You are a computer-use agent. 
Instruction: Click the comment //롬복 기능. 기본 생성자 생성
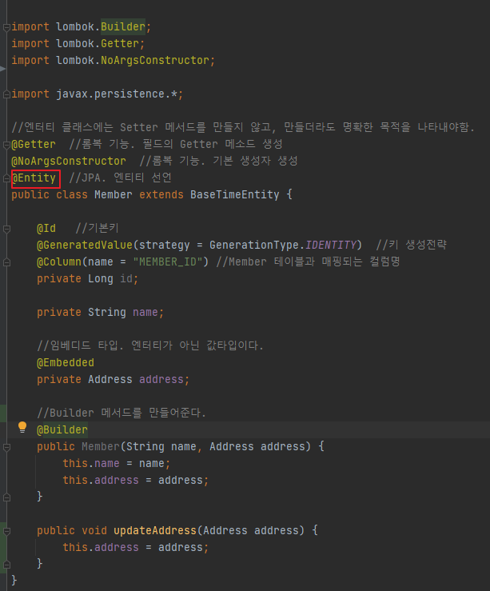219,161
